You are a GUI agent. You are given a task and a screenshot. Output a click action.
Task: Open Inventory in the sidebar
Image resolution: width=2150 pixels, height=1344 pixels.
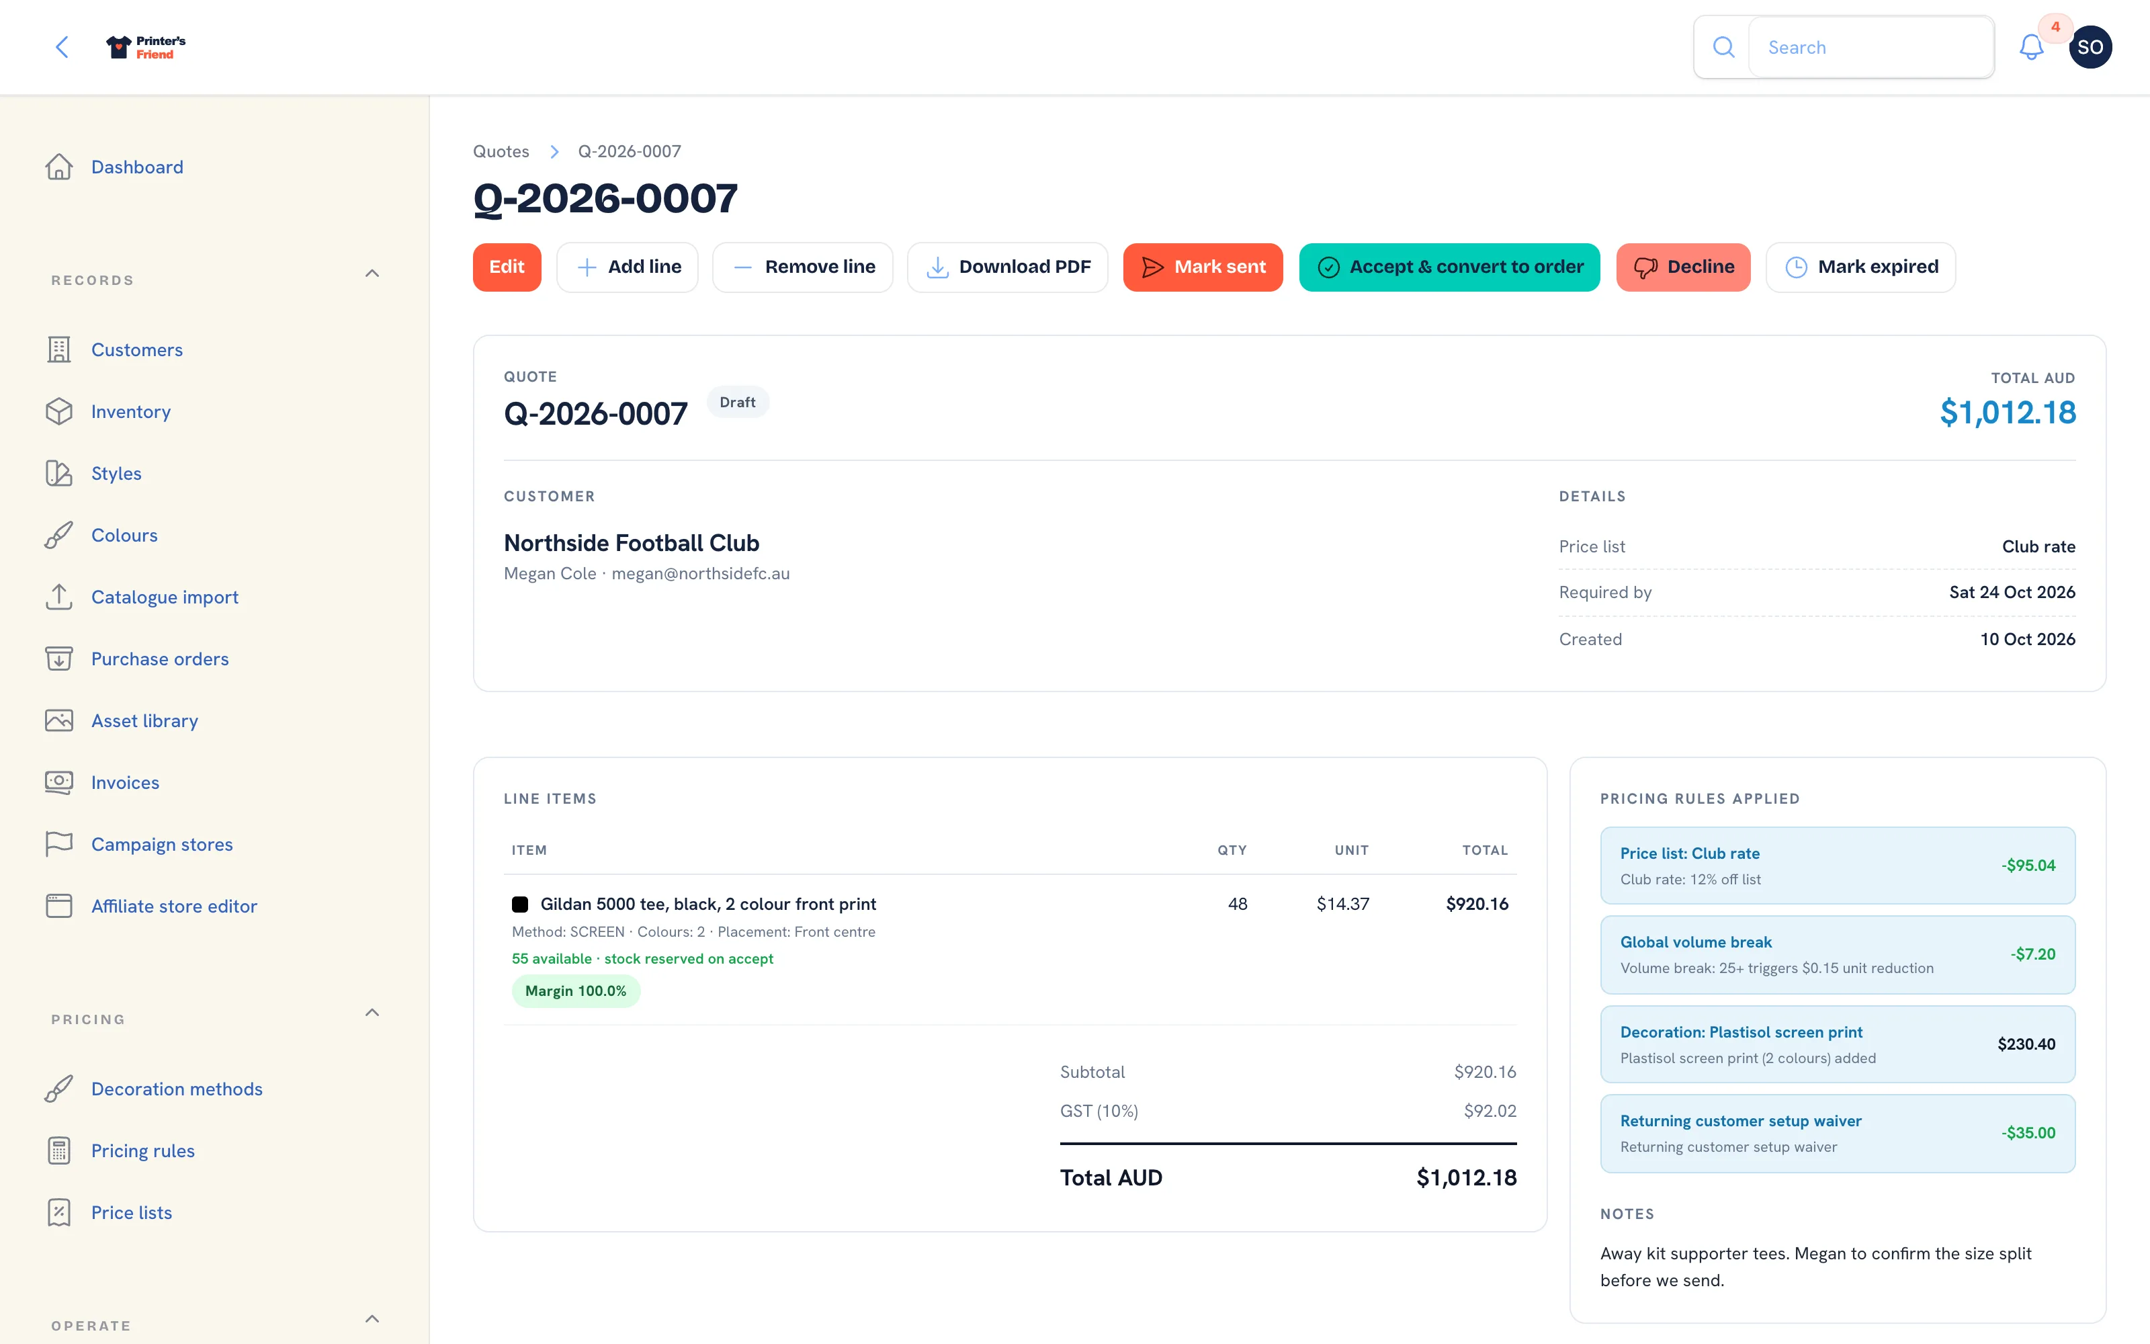[x=130, y=411]
